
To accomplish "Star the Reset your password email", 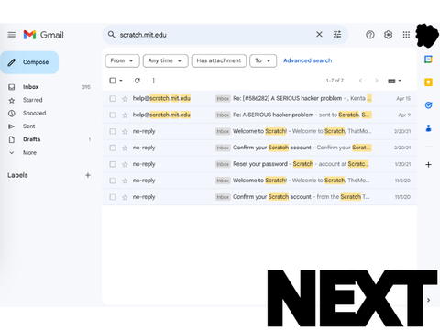I will click(x=125, y=164).
